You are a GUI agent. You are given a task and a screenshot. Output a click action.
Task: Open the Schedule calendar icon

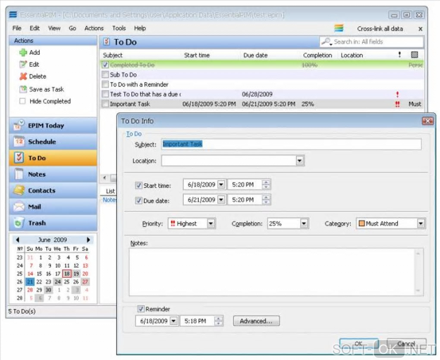tap(19, 141)
